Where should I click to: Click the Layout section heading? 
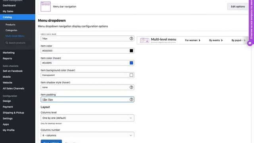pos(45,107)
